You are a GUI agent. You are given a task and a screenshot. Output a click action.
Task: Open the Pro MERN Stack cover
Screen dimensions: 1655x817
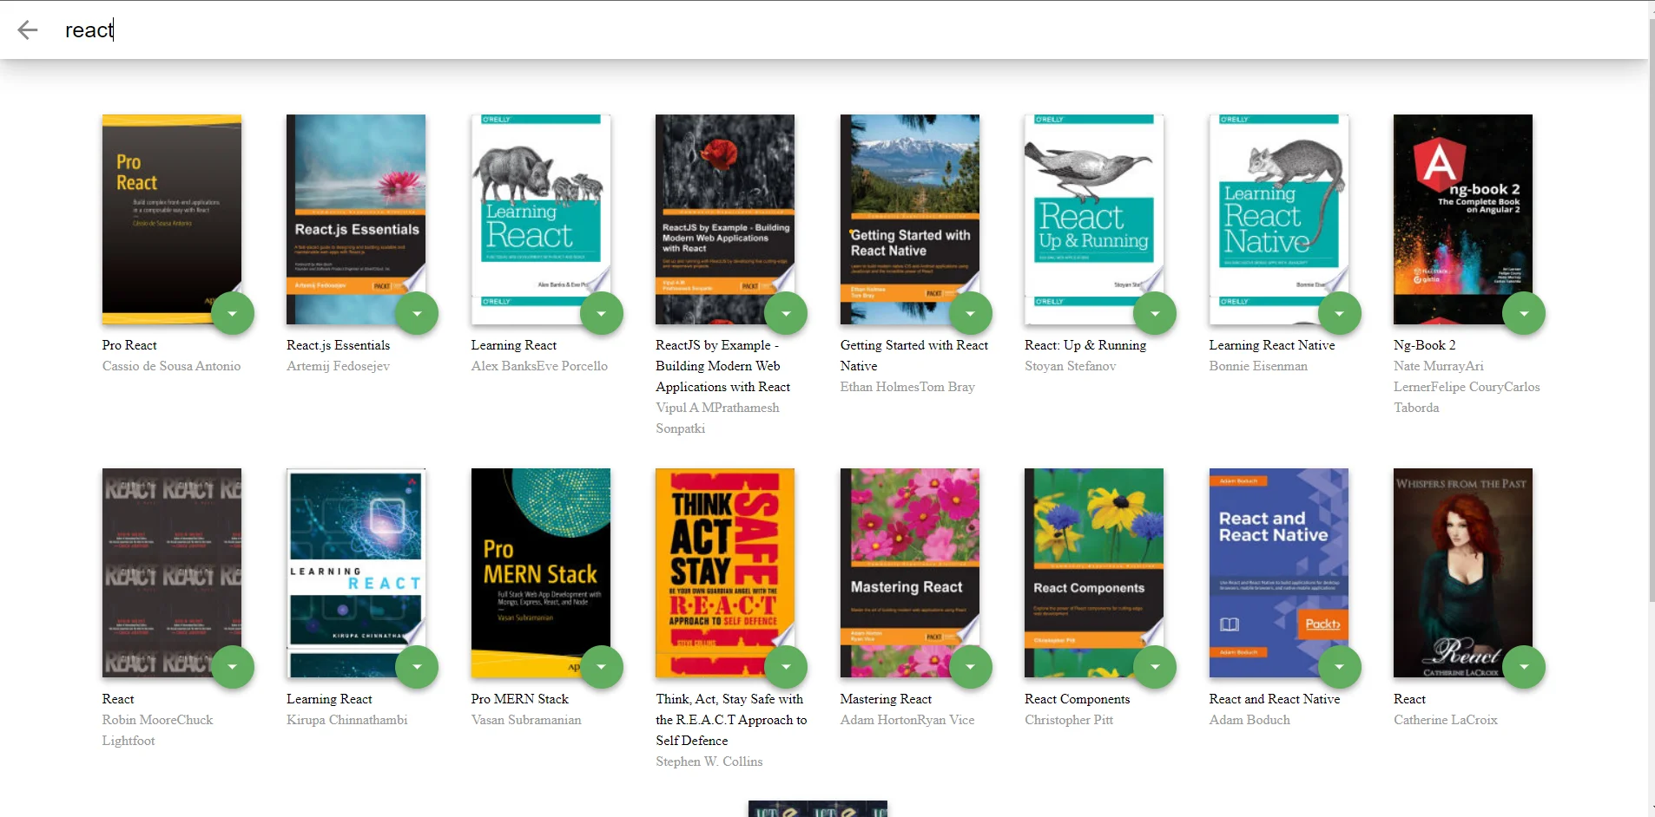coord(541,573)
